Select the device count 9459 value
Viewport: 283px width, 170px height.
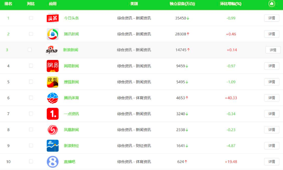(180, 66)
